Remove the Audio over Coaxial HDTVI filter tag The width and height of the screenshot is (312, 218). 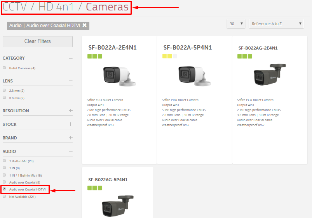click(85, 26)
